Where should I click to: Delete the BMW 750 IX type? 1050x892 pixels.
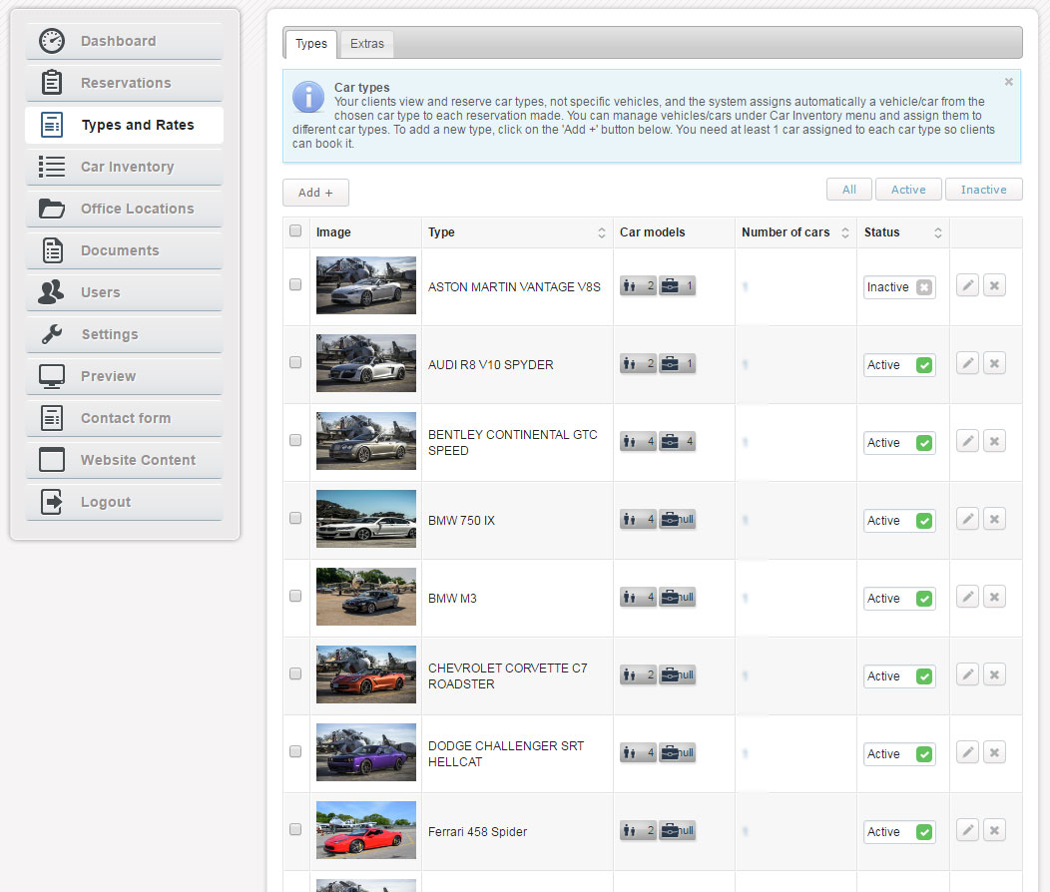[x=994, y=519]
